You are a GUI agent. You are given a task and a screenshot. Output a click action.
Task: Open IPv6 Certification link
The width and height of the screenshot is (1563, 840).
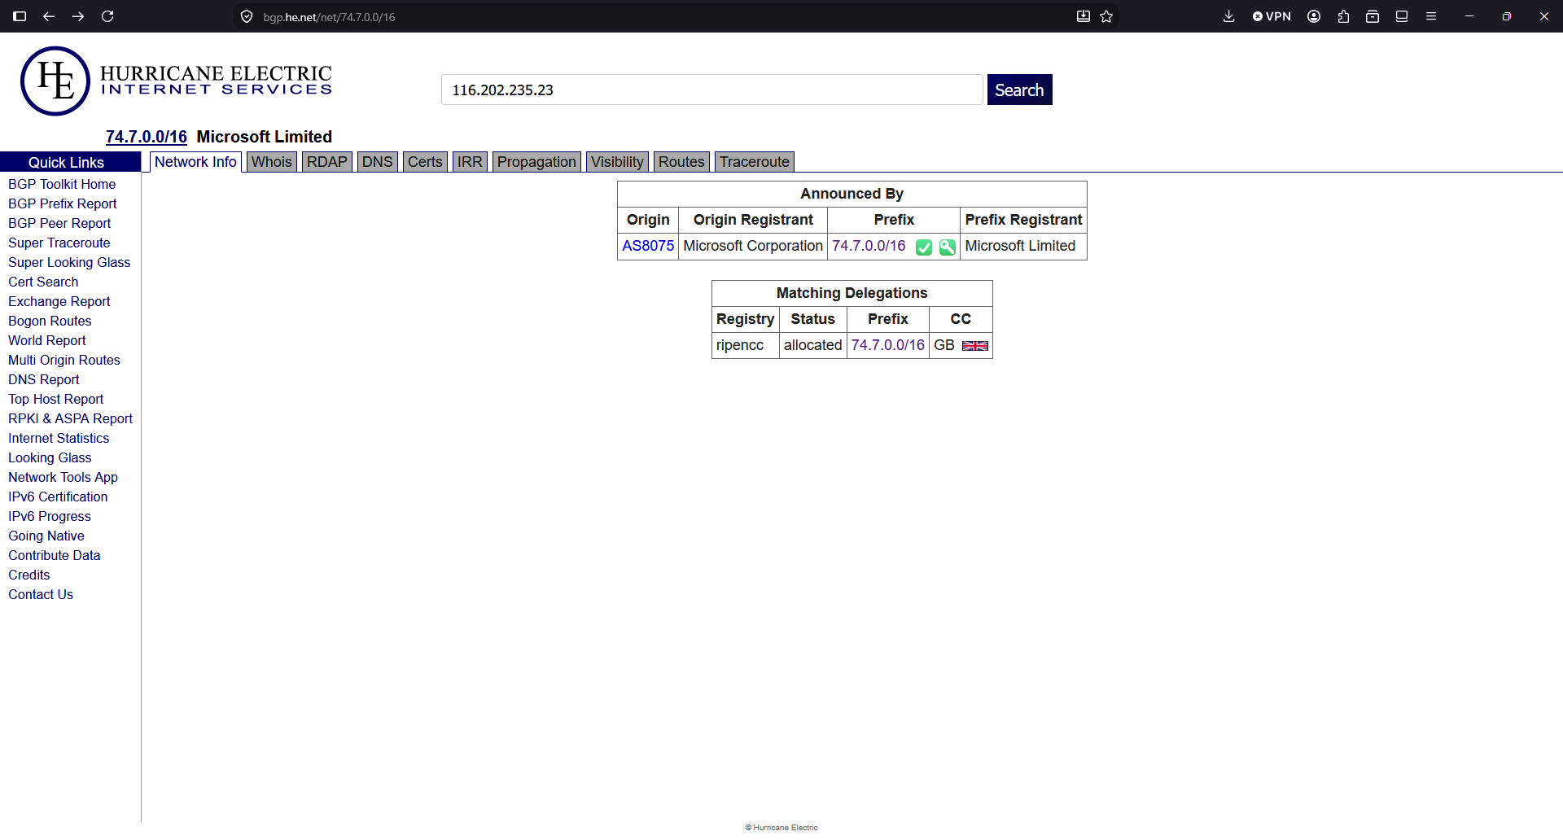pyautogui.click(x=58, y=497)
